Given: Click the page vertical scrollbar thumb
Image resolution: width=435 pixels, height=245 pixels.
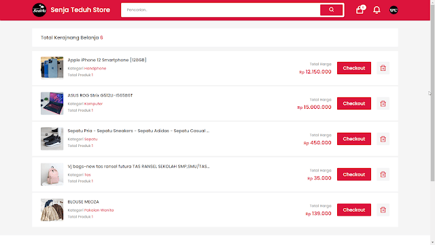Looking at the screenshot, I should pos(432,92).
